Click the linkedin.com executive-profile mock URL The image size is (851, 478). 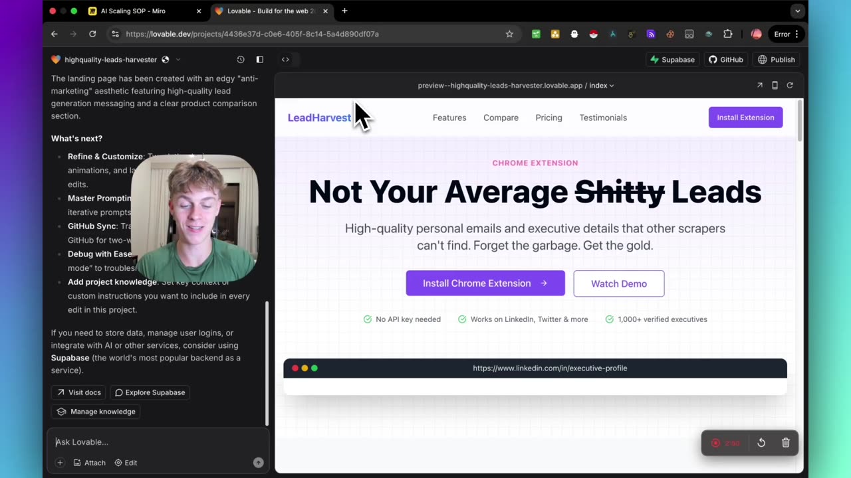click(550, 368)
